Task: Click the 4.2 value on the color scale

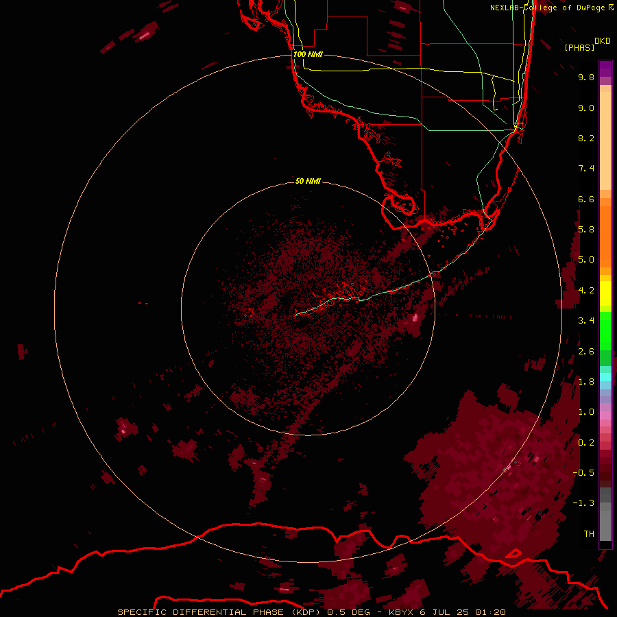Action: pos(586,291)
